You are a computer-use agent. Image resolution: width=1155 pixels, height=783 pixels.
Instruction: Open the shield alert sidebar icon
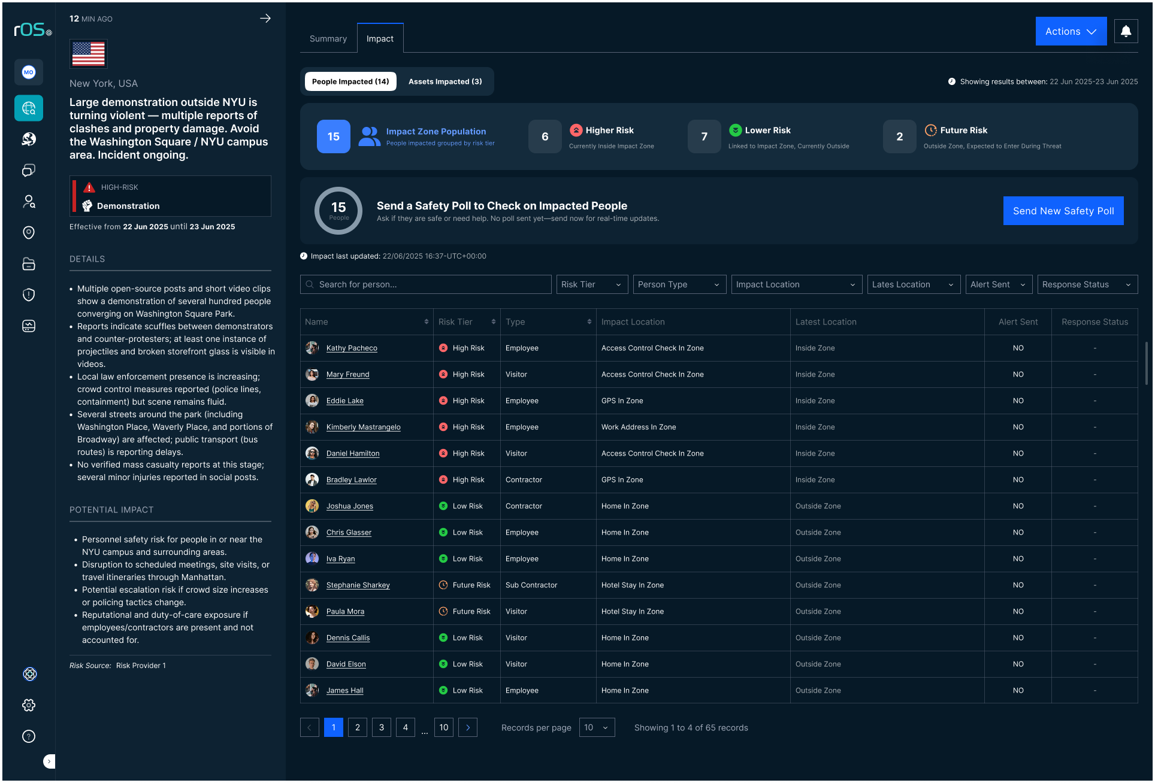click(x=29, y=295)
